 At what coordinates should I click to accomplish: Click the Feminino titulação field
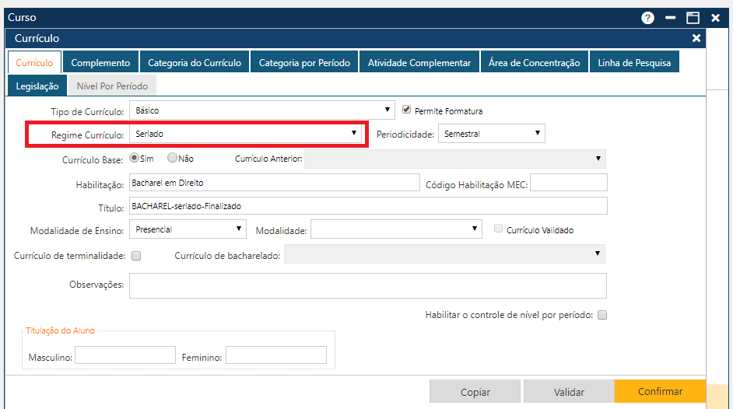click(x=276, y=355)
